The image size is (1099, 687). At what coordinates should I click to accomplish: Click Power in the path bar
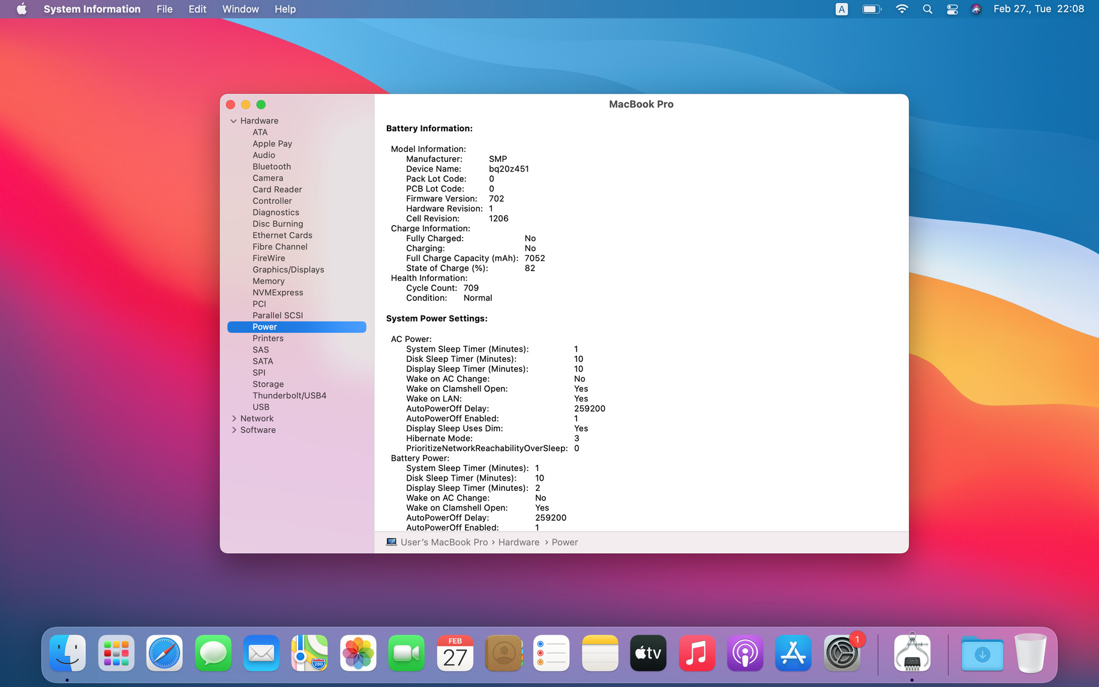tap(564, 542)
